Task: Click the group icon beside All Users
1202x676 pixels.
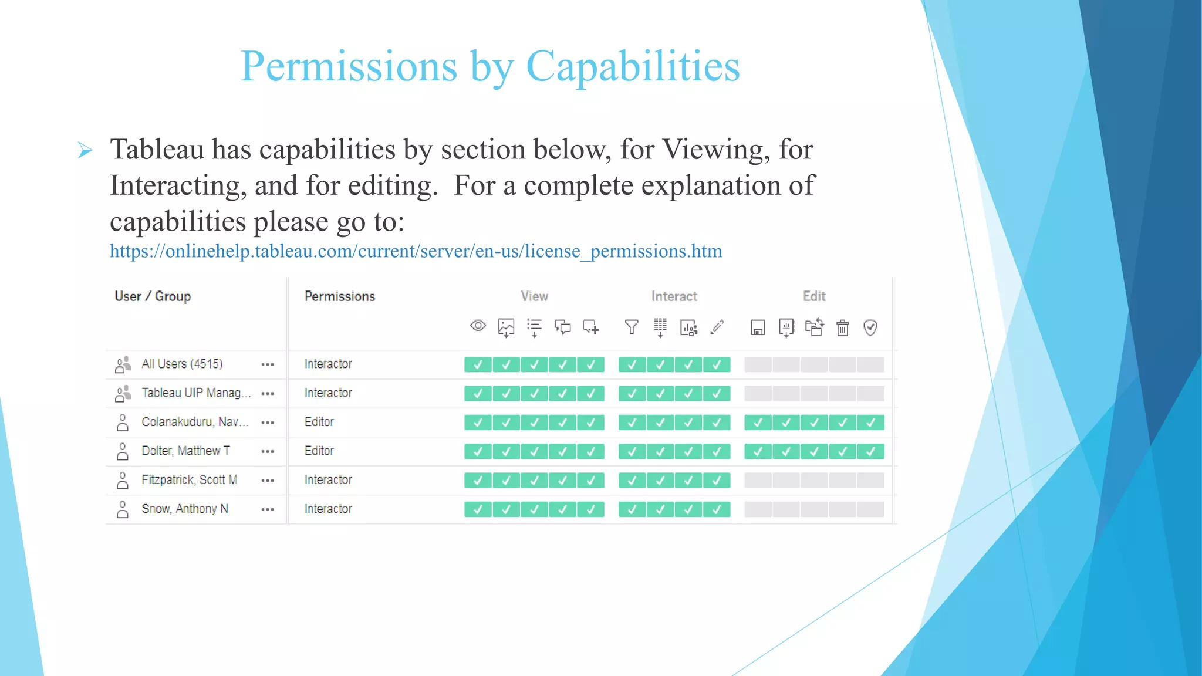Action: pos(123,364)
